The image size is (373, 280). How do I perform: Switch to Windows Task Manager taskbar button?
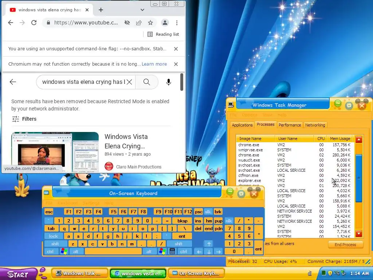coord(79,273)
